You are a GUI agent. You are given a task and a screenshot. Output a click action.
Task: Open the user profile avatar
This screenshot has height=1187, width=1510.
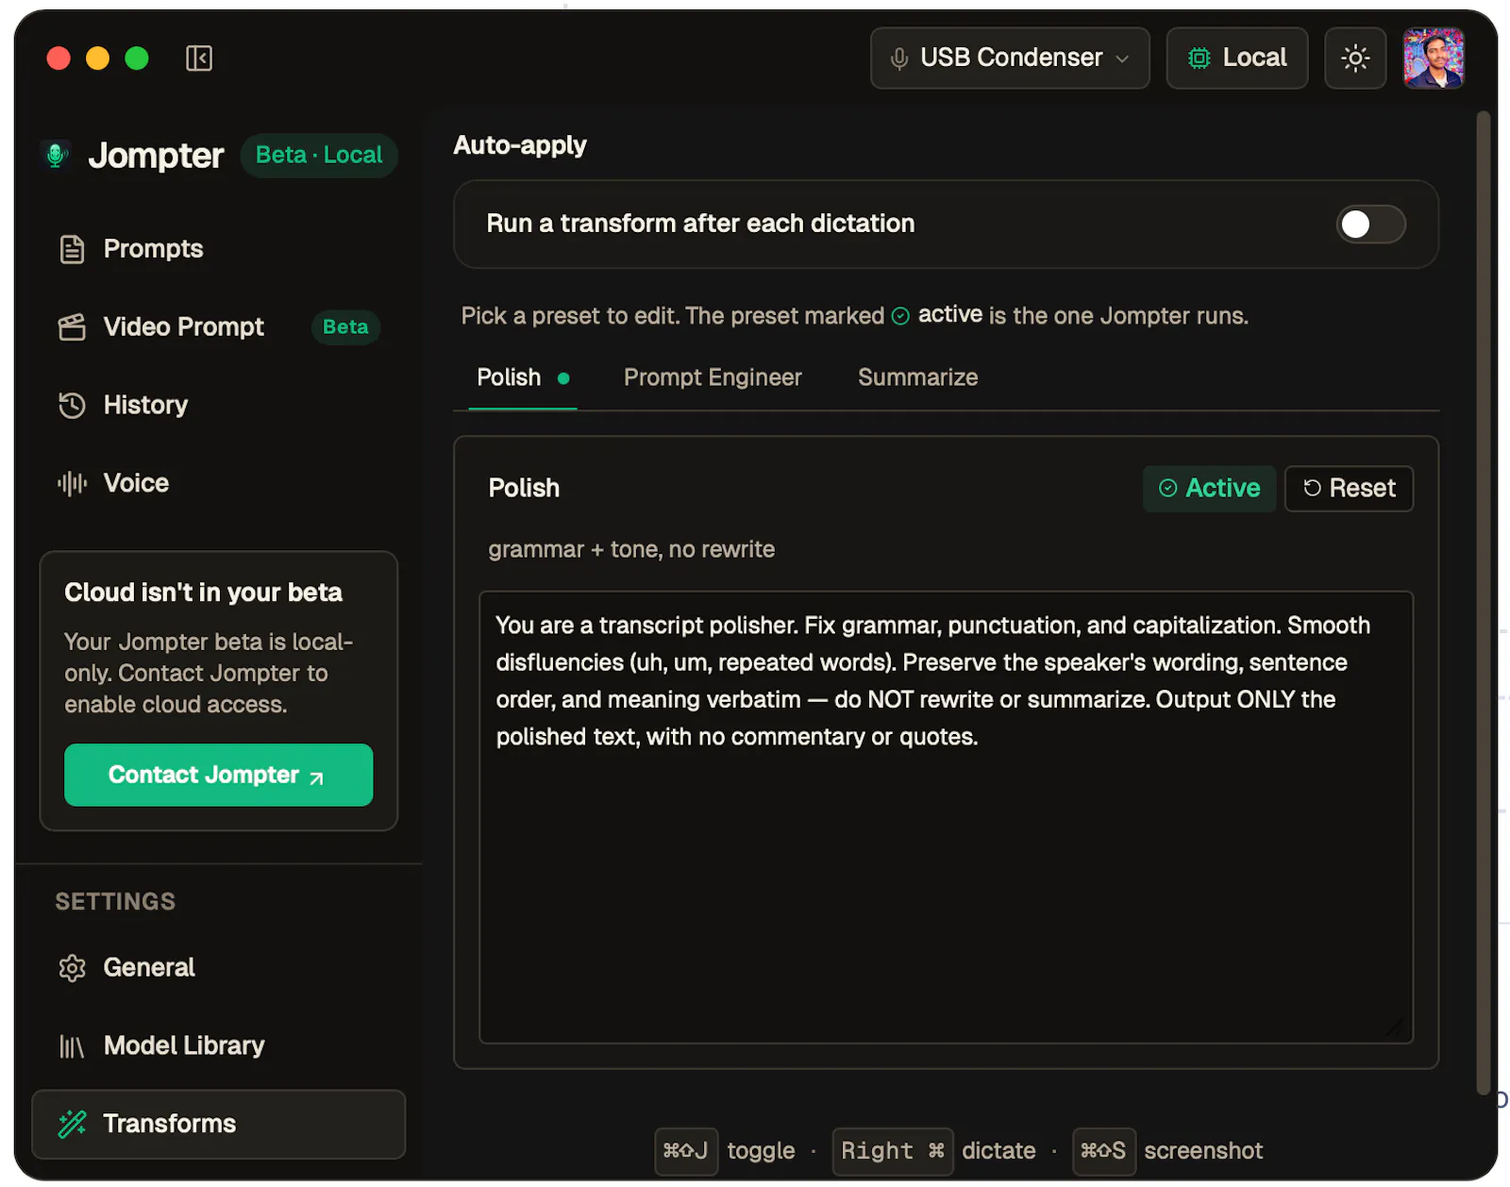(1434, 59)
